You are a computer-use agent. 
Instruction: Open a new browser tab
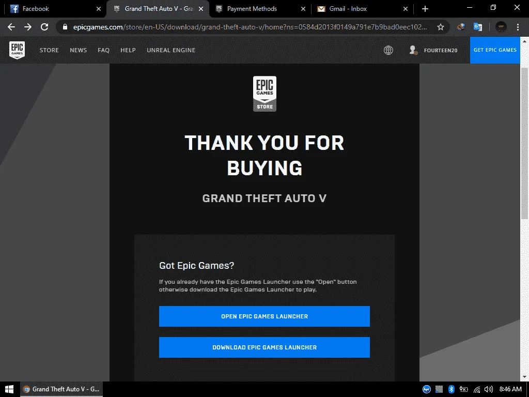pyautogui.click(x=425, y=9)
